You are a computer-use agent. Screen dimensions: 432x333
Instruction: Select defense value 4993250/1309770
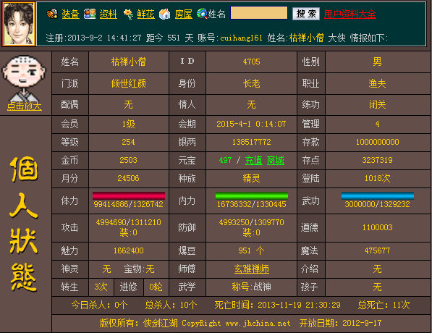[252, 222]
